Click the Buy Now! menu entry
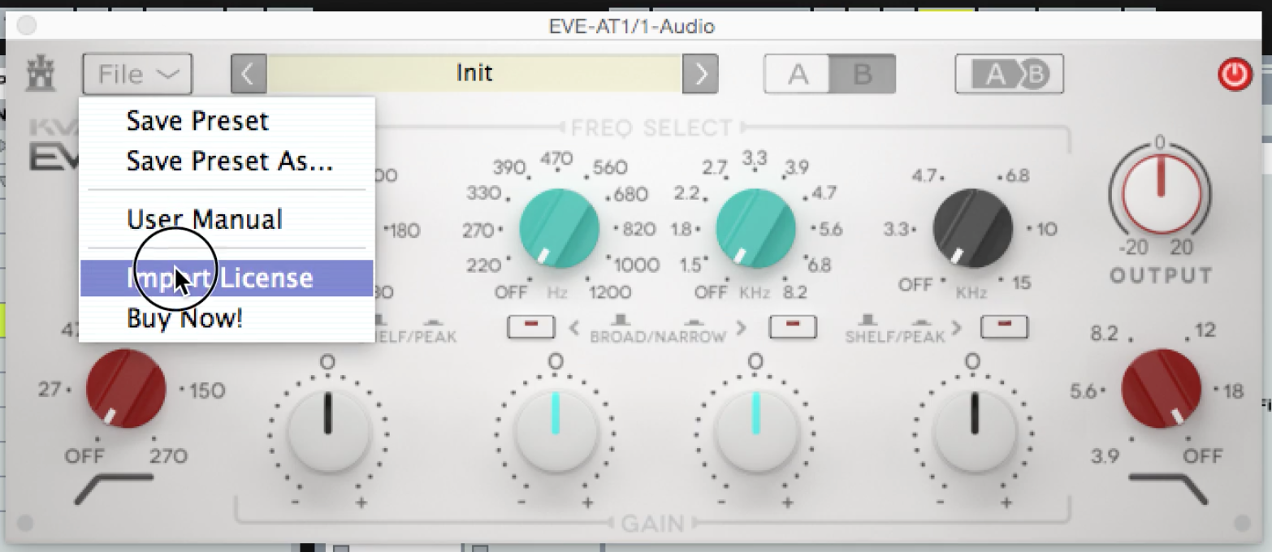 [184, 318]
